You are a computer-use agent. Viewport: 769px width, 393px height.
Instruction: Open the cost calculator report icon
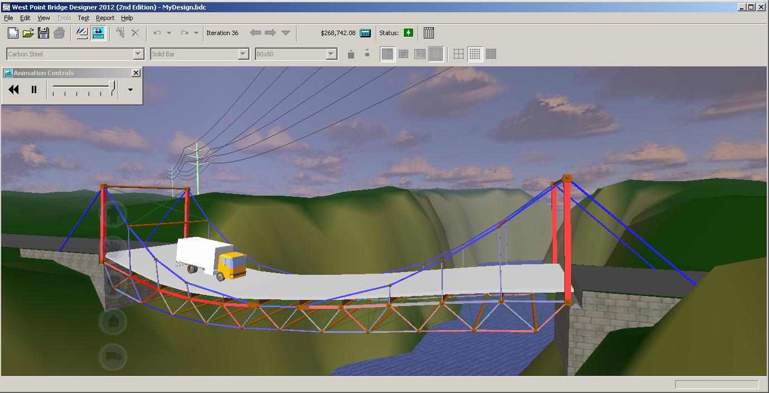pyautogui.click(x=365, y=33)
